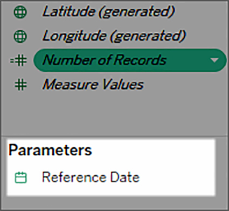Click blank area right of Reference Date
Viewport: 229px width, 211px height.
177,178
